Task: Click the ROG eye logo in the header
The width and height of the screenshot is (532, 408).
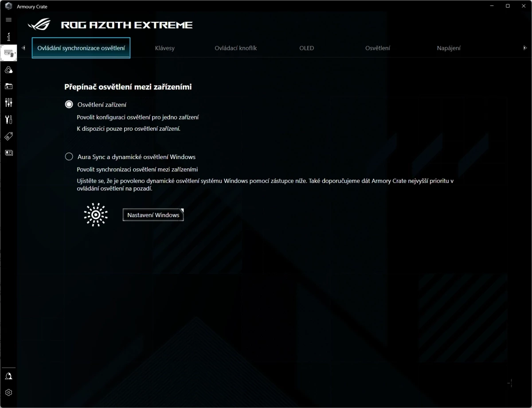Action: (x=39, y=24)
